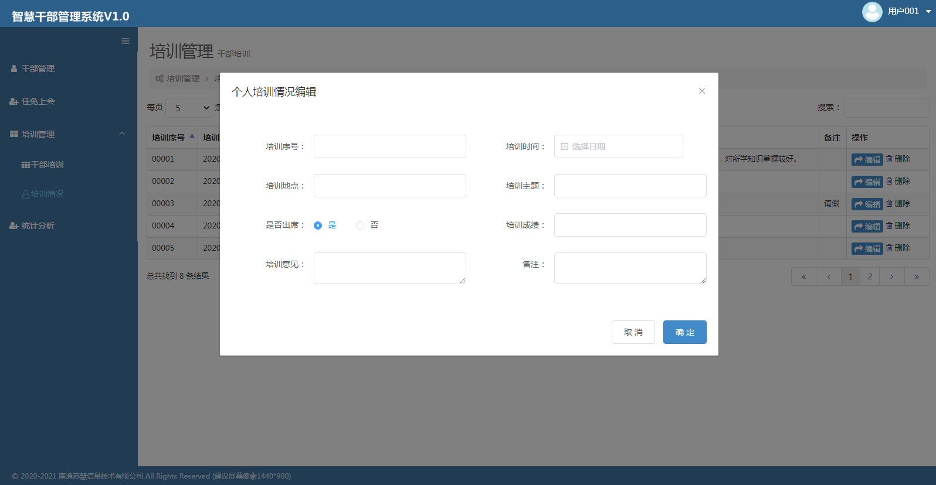Click the 确定 button
This screenshot has width=936, height=485.
684,332
